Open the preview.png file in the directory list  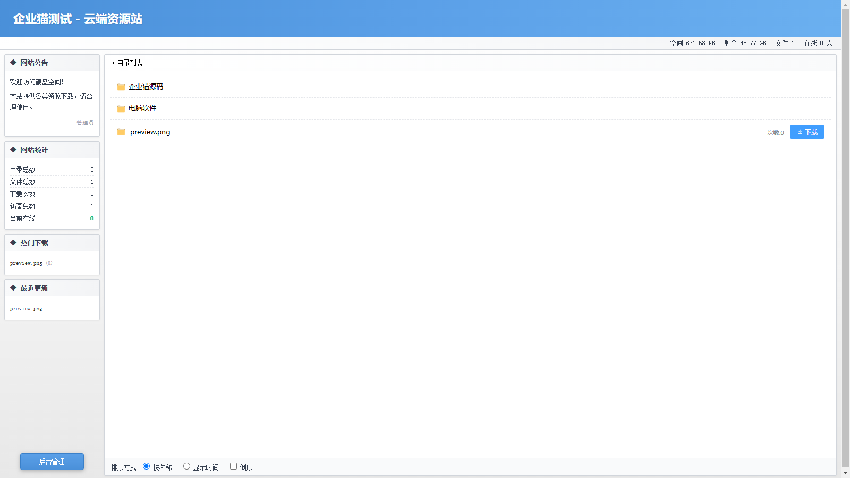[x=150, y=132]
